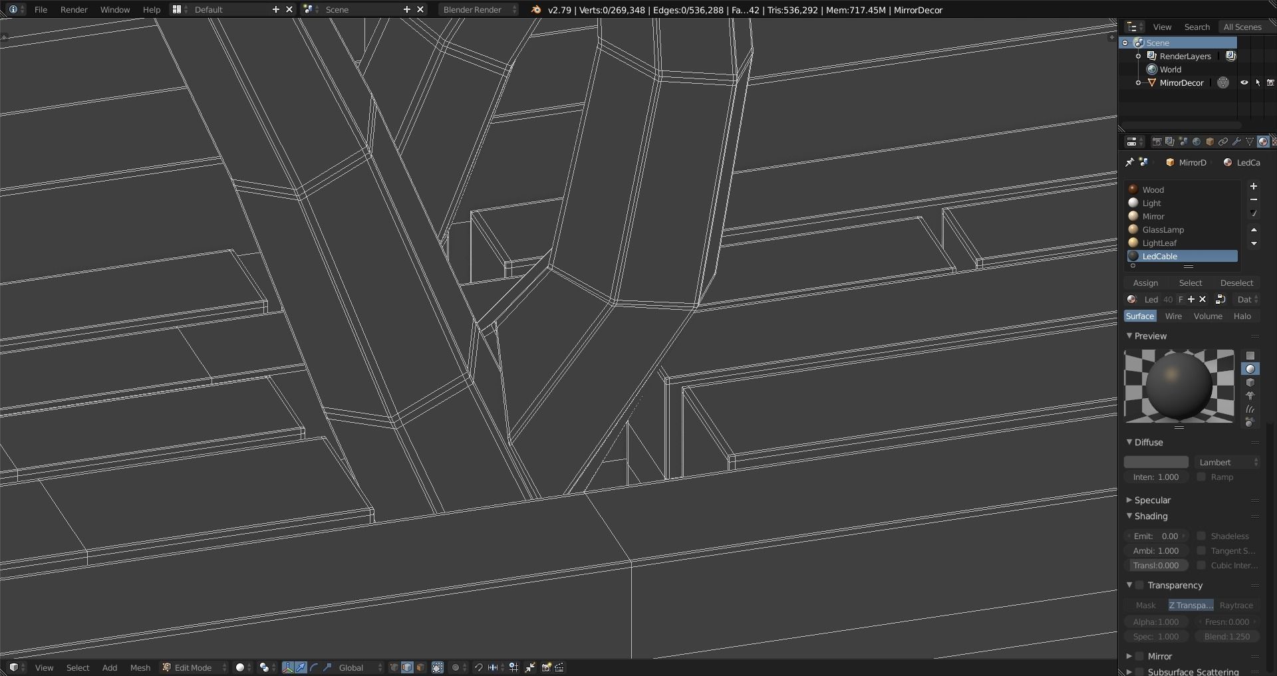Viewport: 1277px width, 676px height.
Task: Add a new material slot with plus
Action: pos(1254,187)
